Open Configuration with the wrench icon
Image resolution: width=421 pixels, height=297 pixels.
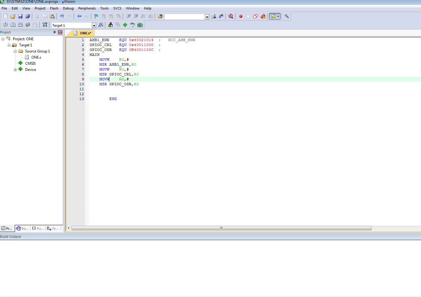[287, 16]
